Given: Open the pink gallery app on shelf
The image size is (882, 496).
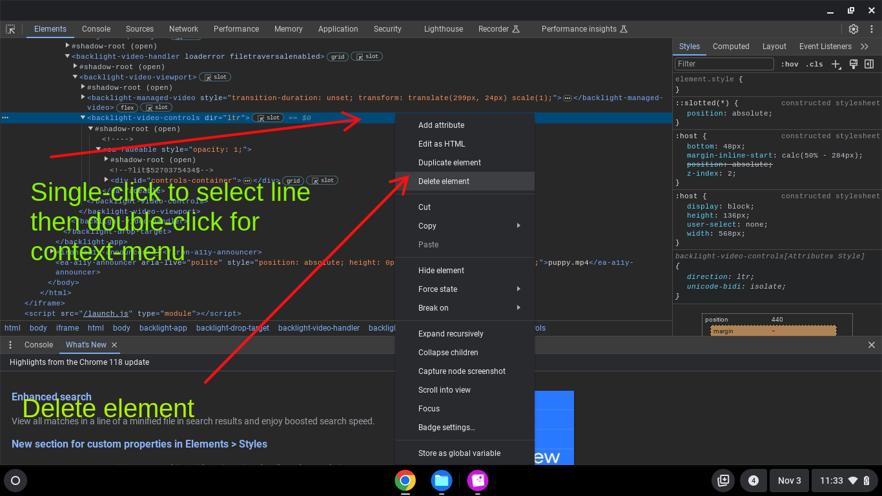Looking at the screenshot, I should point(478,480).
